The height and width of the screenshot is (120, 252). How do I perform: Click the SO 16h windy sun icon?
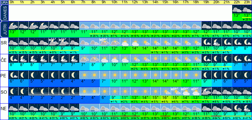pos(176,91)
